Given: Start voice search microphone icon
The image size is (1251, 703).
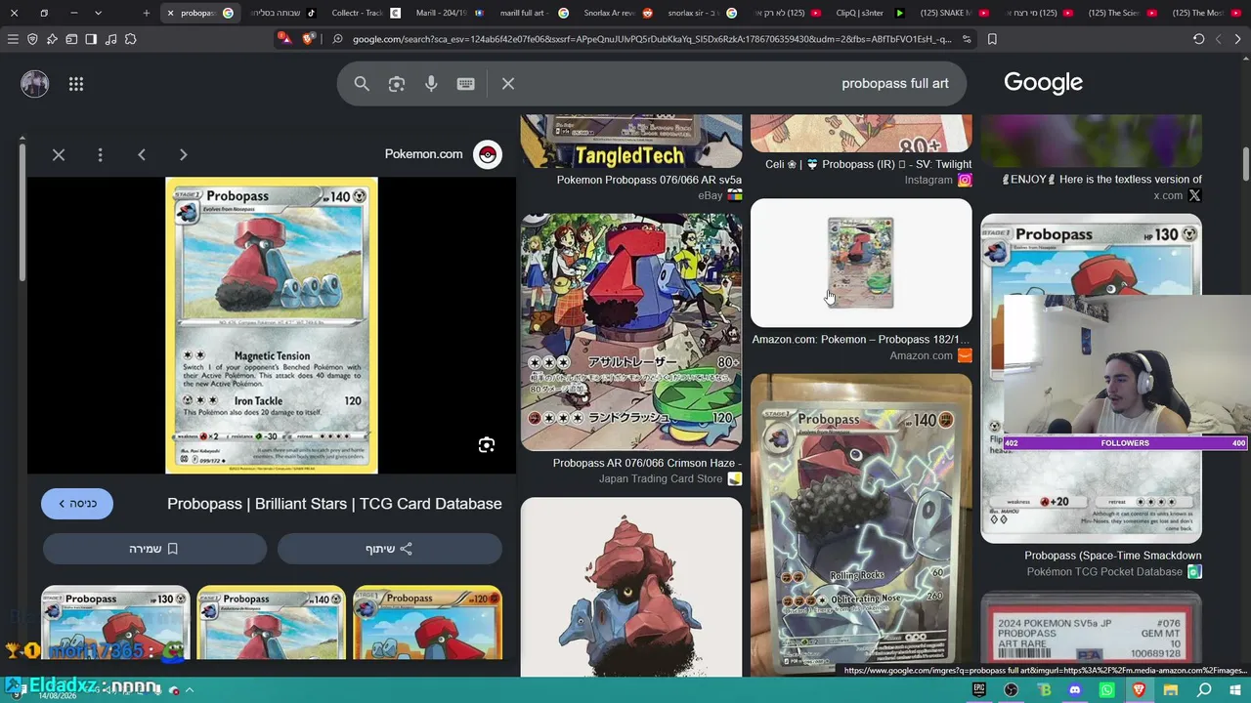Looking at the screenshot, I should tap(431, 84).
